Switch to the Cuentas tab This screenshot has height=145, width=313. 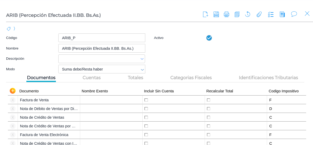92,78
